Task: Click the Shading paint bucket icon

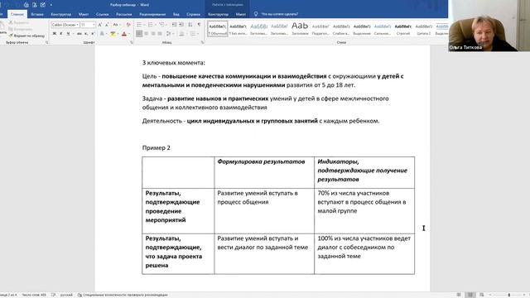Action: 181,34
